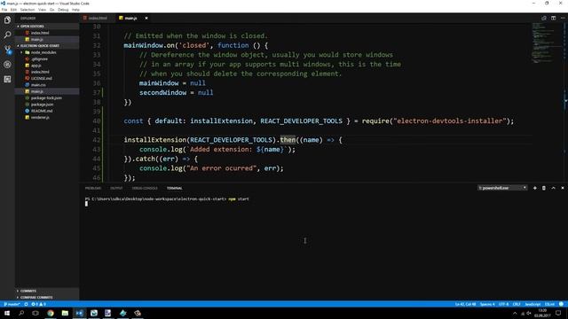This screenshot has height=319, width=568.
Task: Open Chrome from the taskbar
Action: (x=51, y=313)
